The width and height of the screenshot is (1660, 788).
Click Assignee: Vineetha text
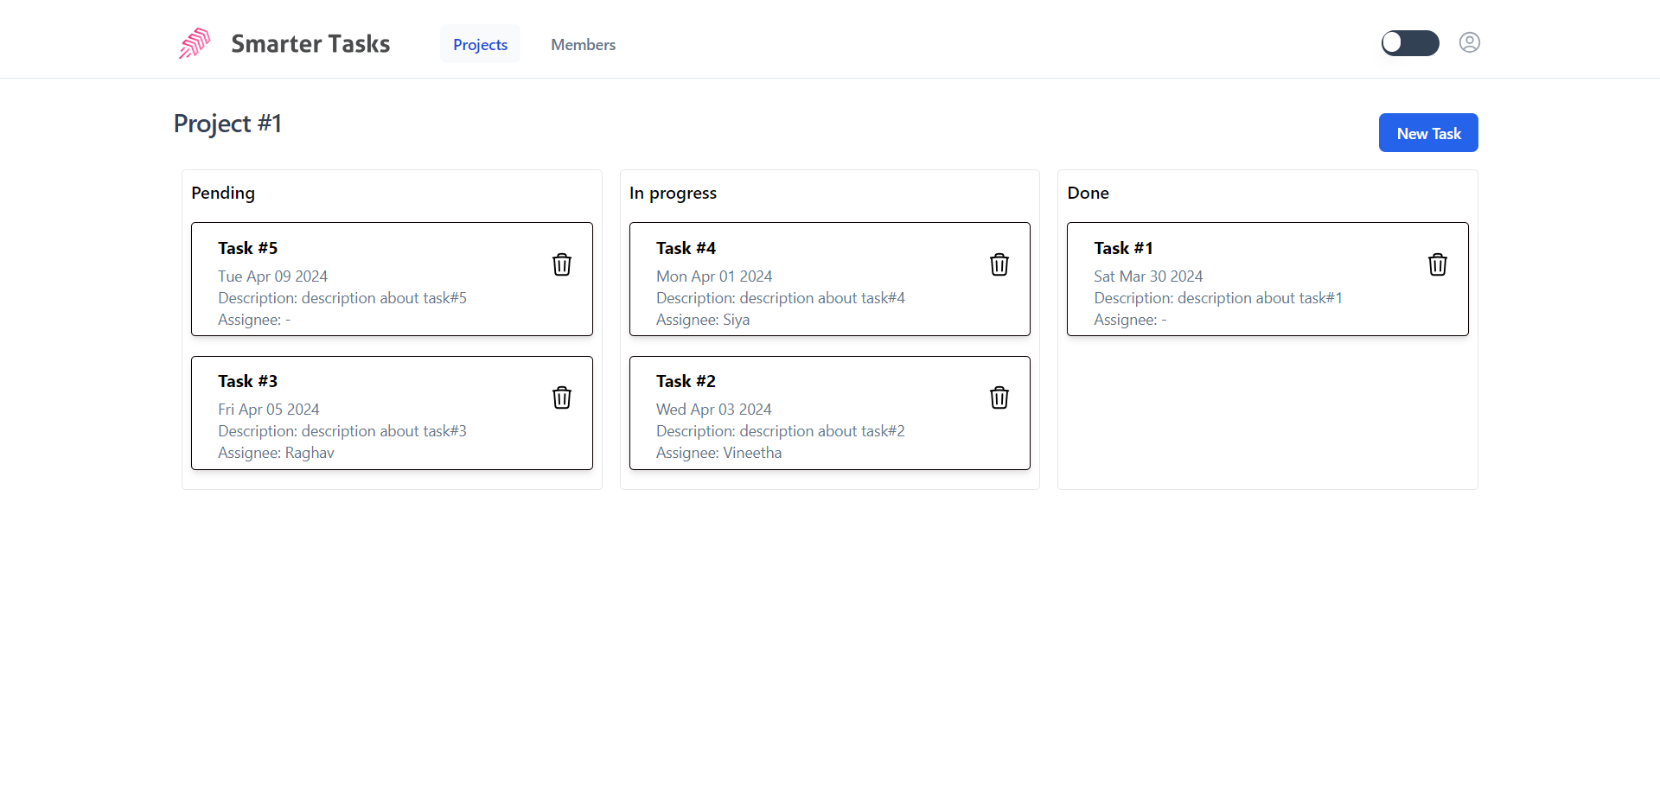(718, 453)
